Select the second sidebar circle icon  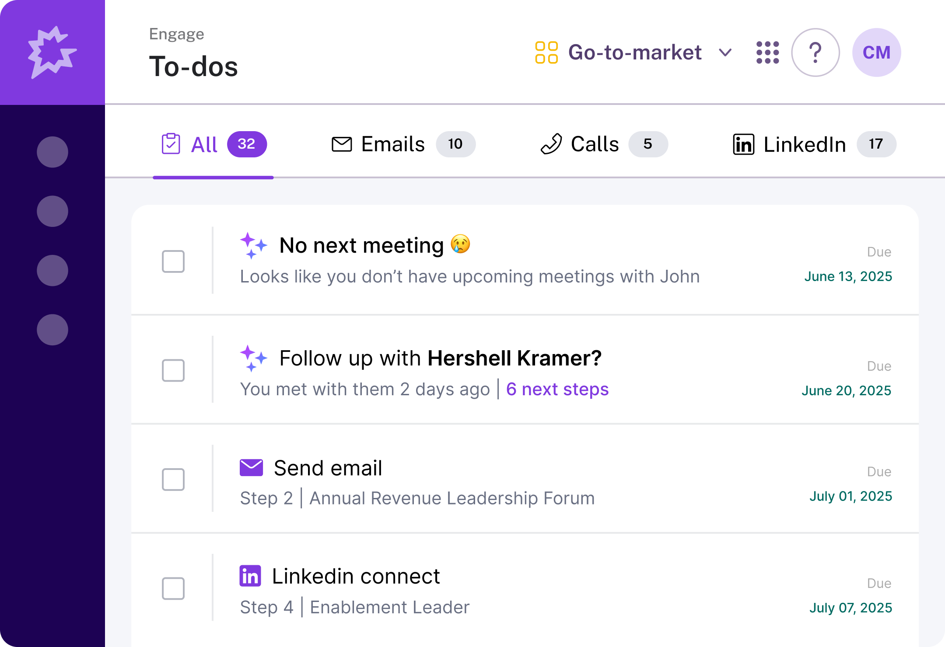(52, 211)
